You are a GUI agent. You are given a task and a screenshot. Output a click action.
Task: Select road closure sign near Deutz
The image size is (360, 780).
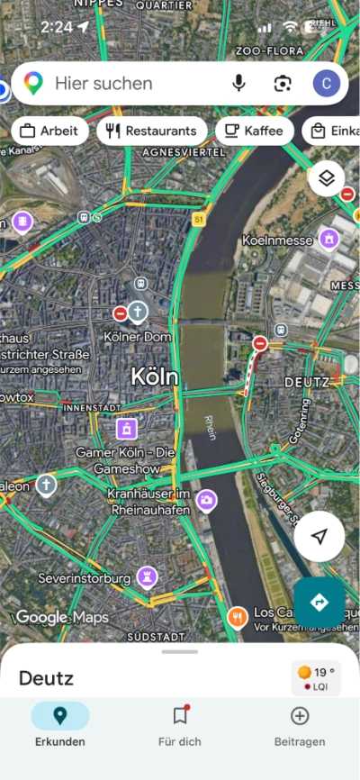[x=260, y=343]
